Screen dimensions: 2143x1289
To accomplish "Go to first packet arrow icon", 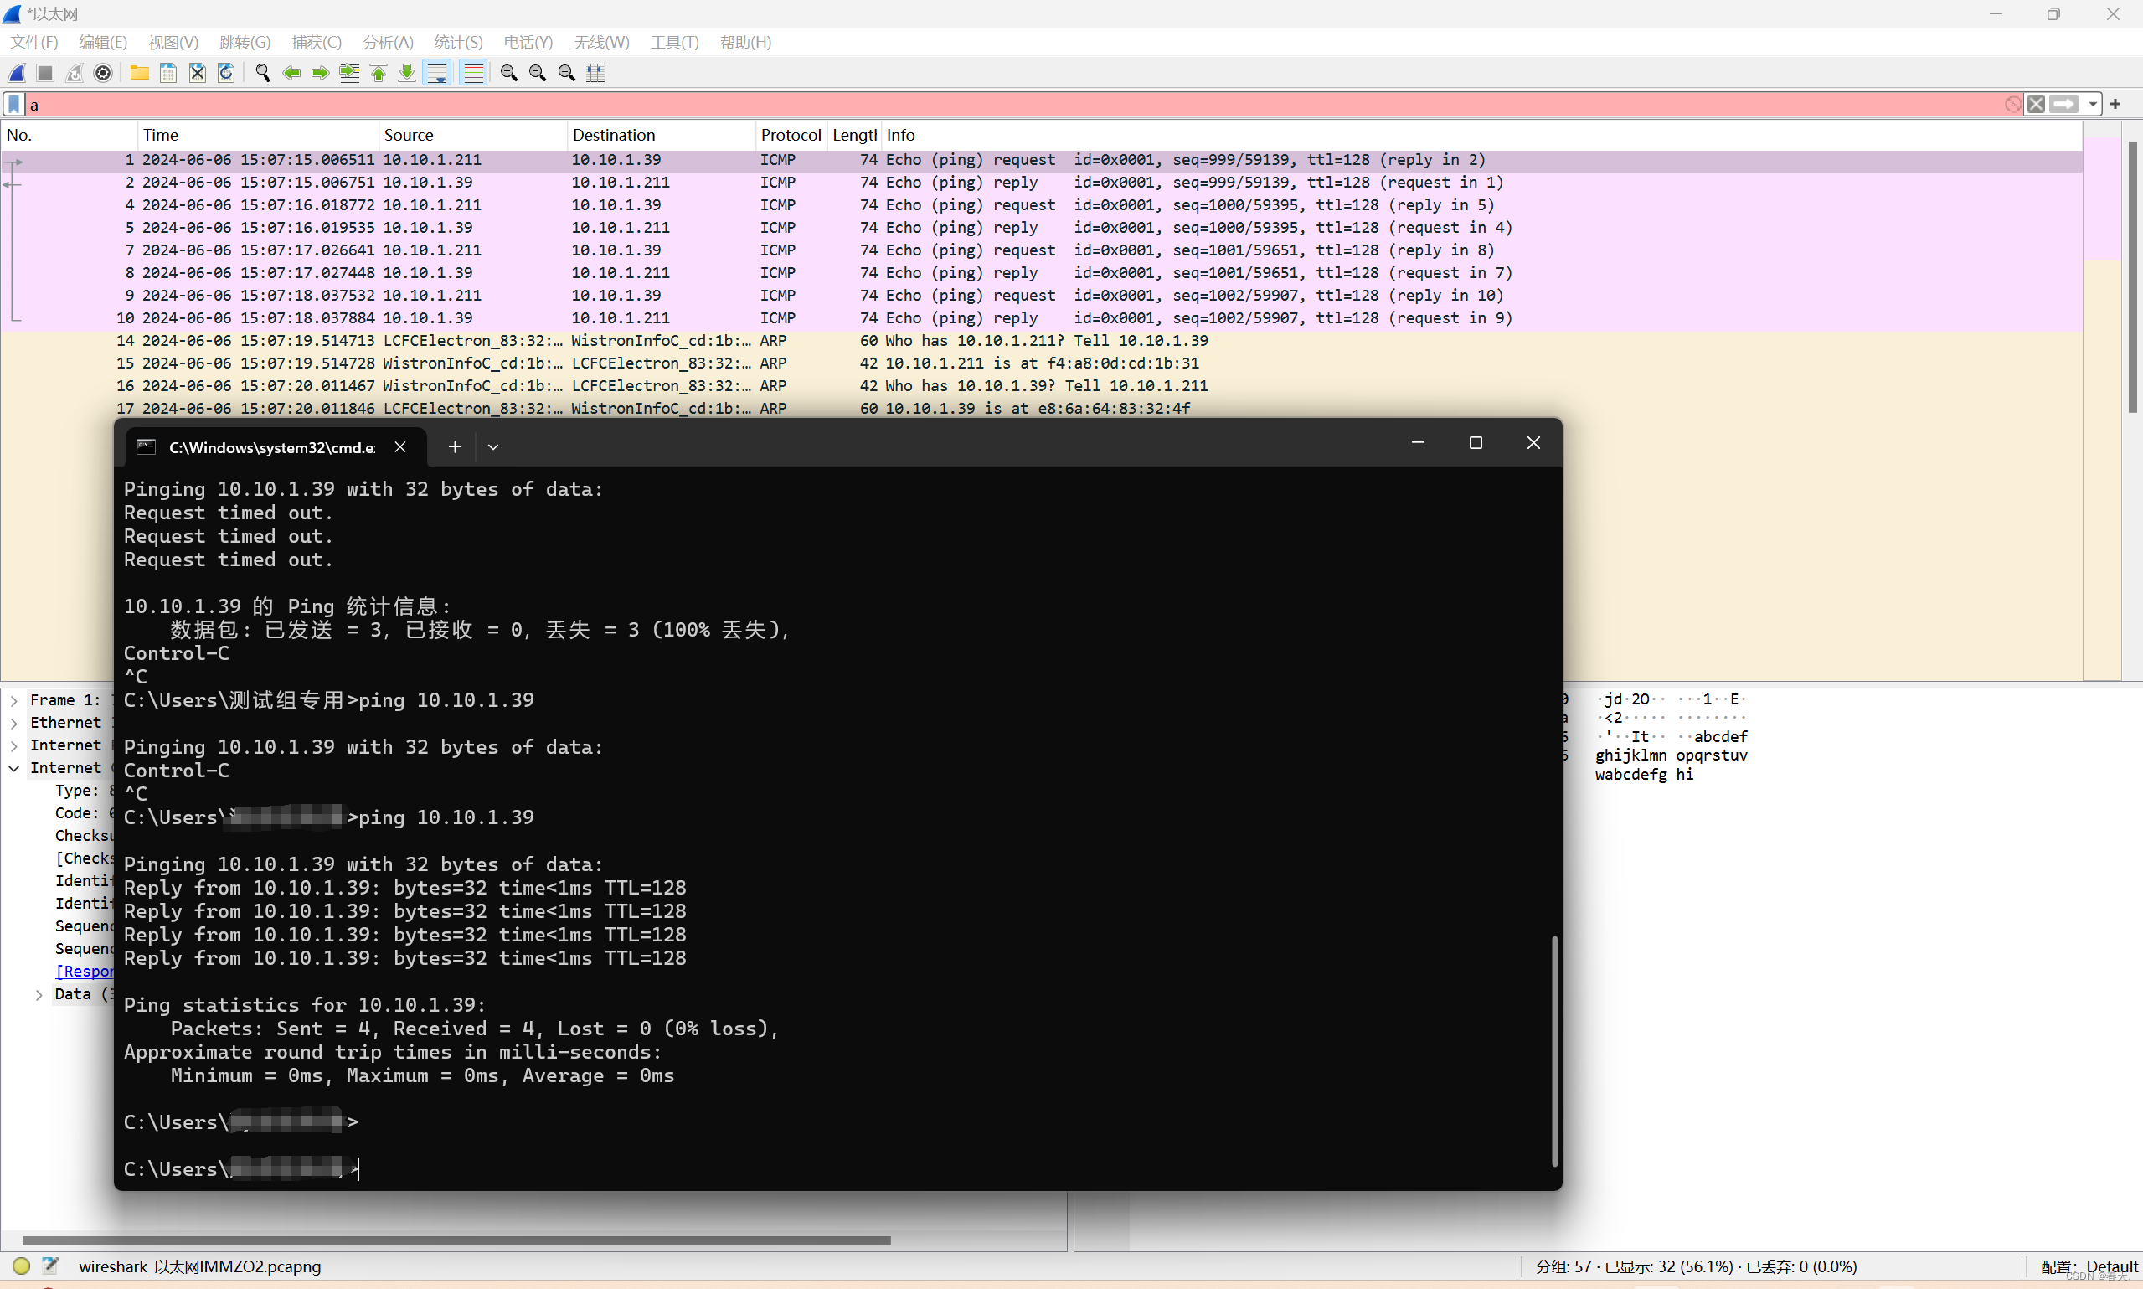I will point(379,73).
